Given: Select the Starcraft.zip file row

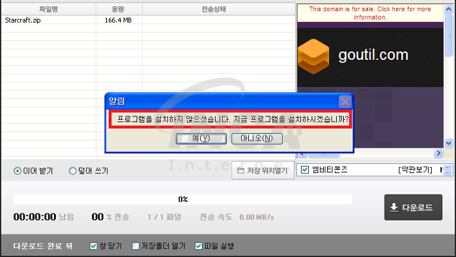Looking at the screenshot, I should point(149,20).
